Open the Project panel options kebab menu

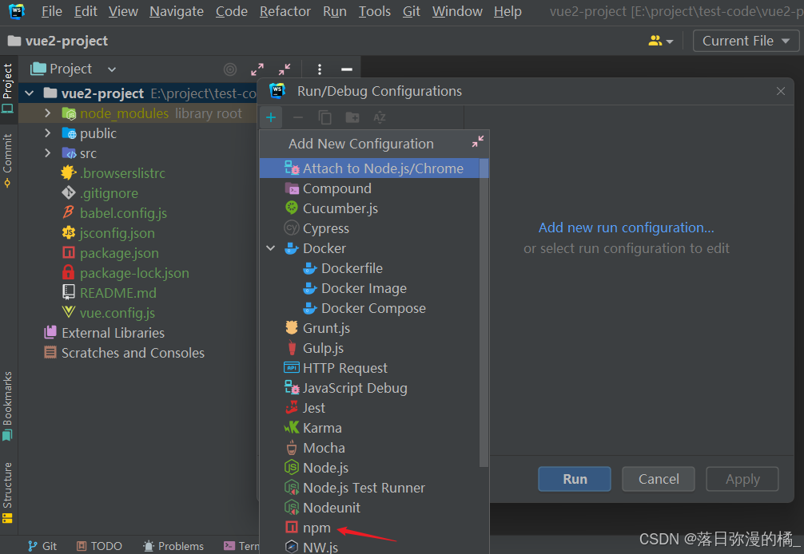click(x=320, y=69)
